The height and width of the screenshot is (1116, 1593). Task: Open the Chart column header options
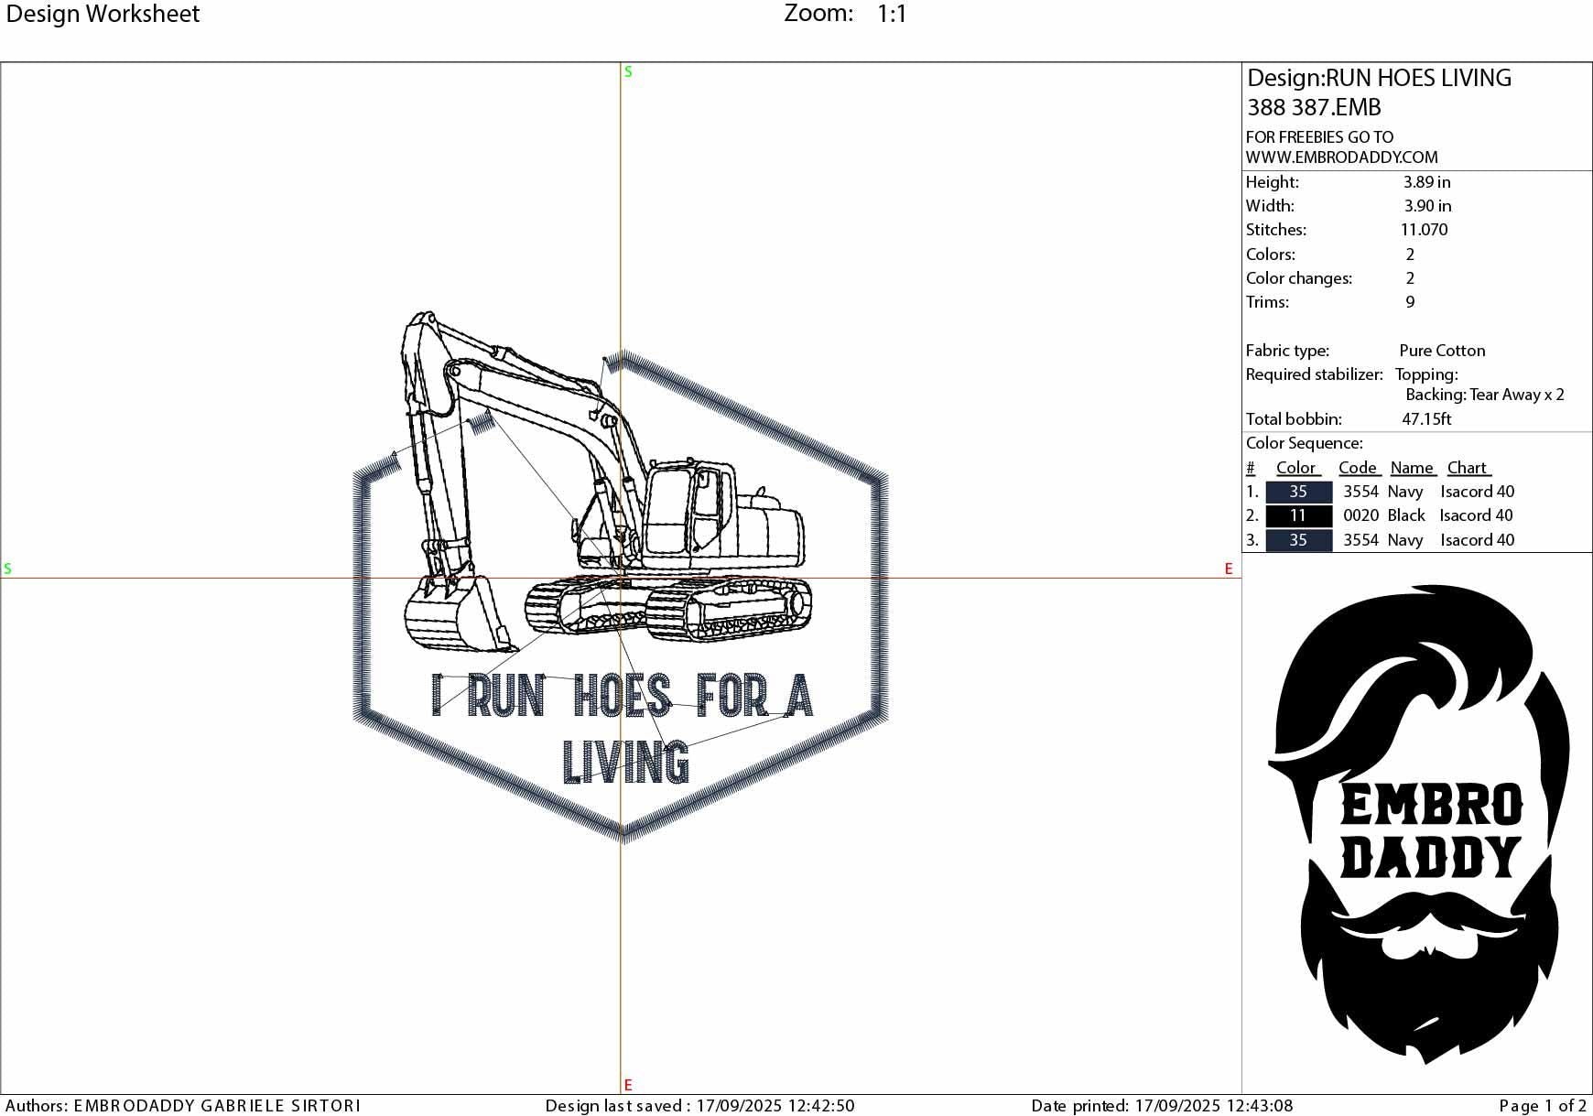click(x=1468, y=467)
